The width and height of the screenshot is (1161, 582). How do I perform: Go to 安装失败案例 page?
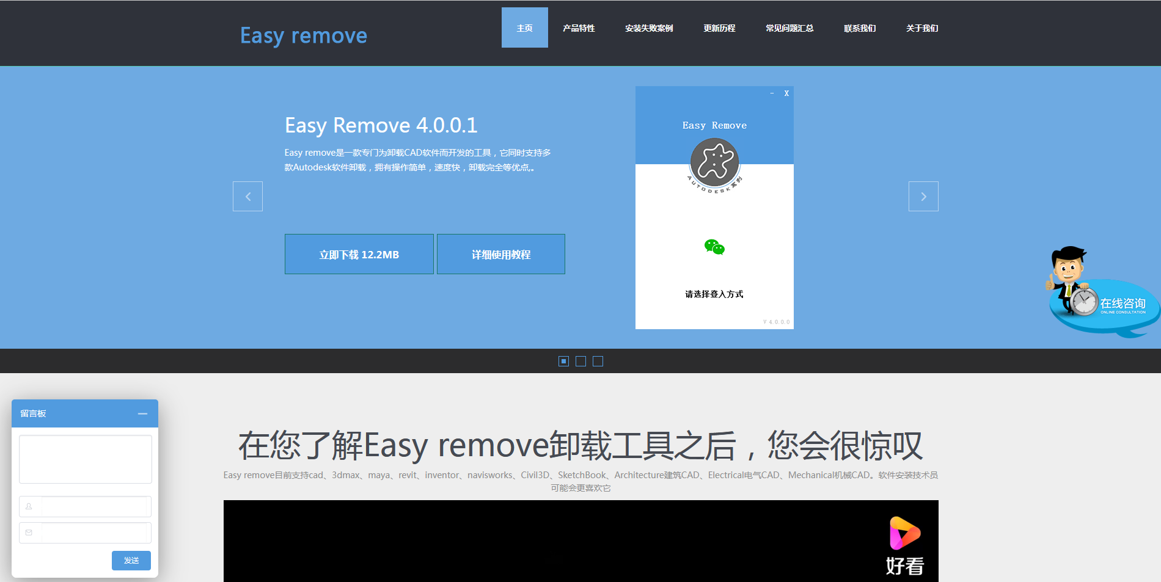pos(649,28)
